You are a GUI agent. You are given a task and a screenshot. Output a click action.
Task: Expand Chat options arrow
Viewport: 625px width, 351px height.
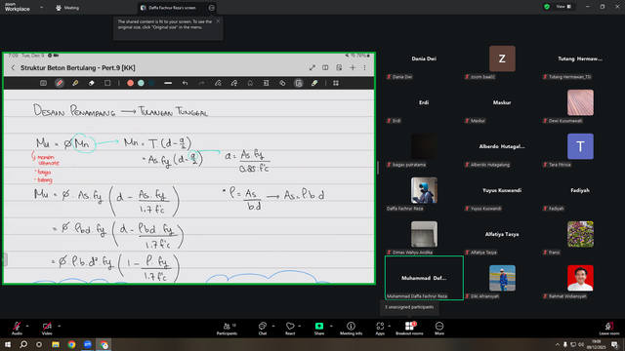click(x=273, y=326)
